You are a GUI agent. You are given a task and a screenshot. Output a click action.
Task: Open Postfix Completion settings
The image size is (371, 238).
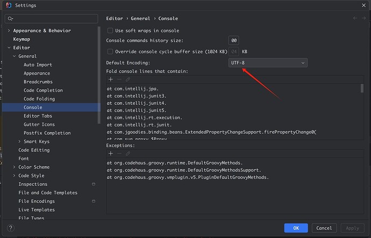[x=47, y=133]
